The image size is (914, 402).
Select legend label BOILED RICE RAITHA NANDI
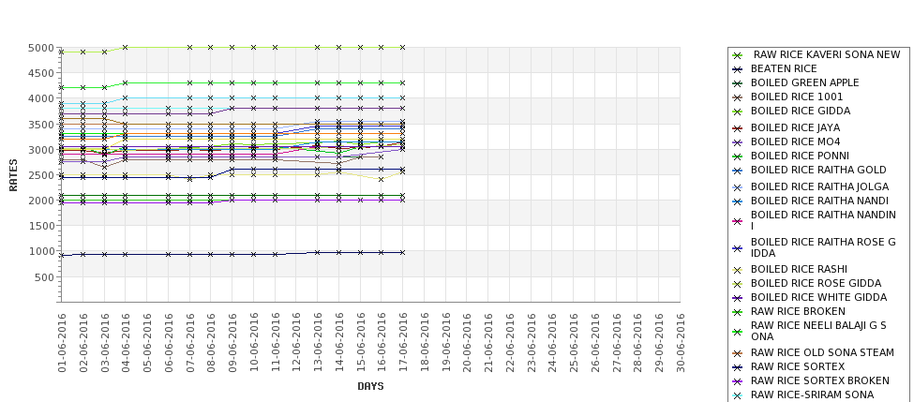point(819,201)
